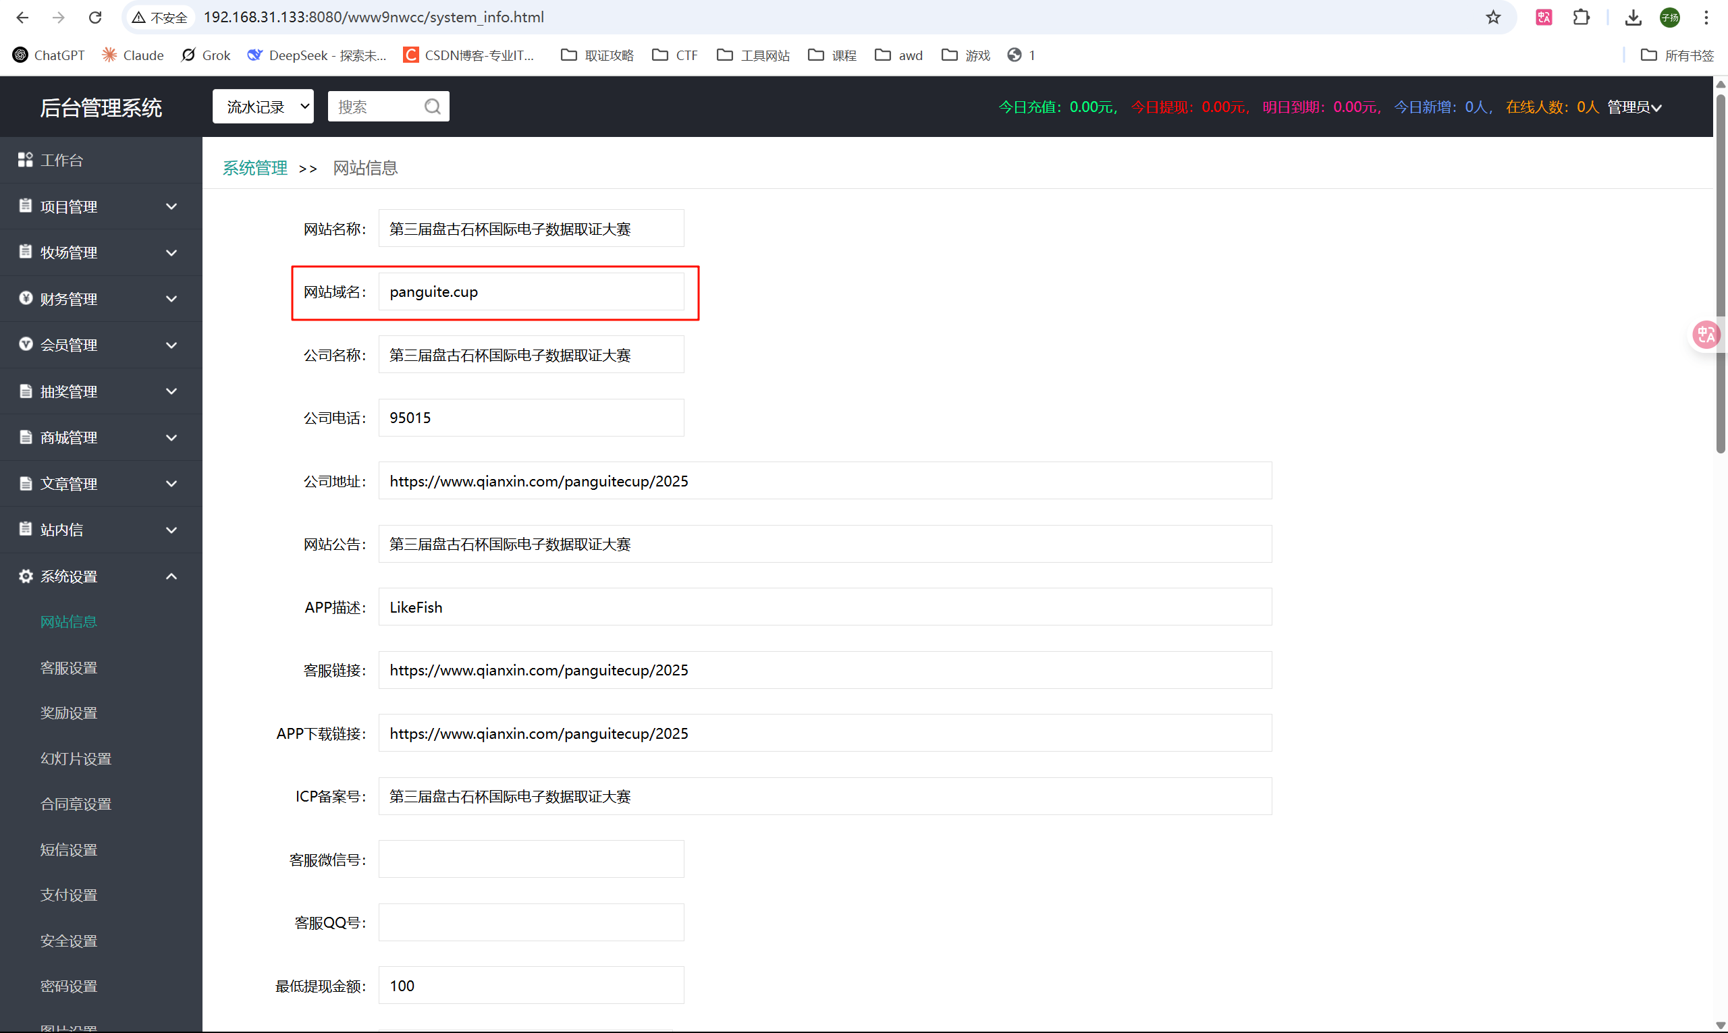Expand the 牧场管理 menu

click(x=101, y=252)
